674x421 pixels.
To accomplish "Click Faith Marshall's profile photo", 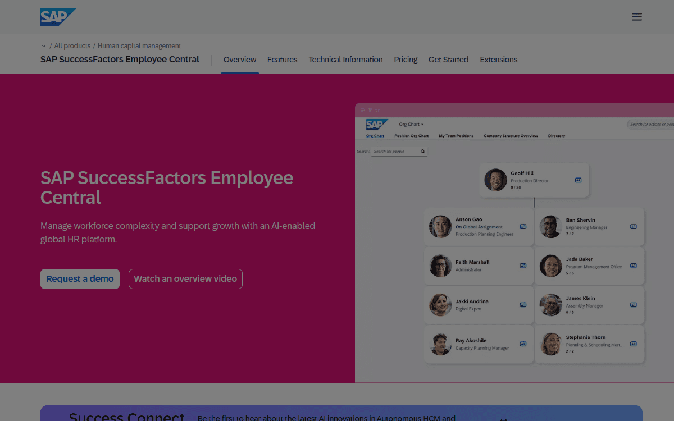I will tap(440, 266).
